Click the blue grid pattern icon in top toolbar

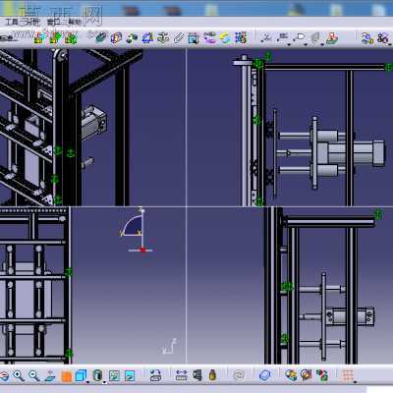click(x=241, y=38)
